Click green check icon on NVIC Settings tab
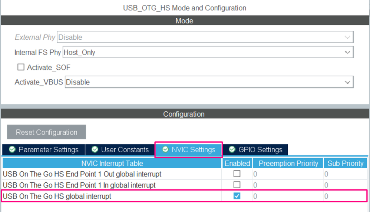The image size is (370, 212). (165, 149)
